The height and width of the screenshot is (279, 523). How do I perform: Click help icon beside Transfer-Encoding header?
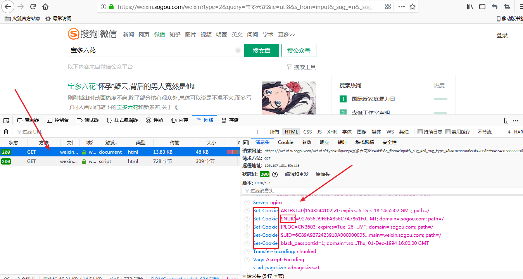pos(247,251)
